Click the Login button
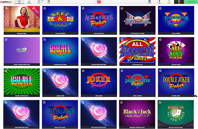The image size is (198, 129). (179, 2)
